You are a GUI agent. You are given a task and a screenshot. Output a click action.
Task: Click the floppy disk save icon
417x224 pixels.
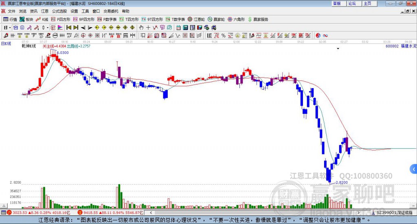(200, 28)
